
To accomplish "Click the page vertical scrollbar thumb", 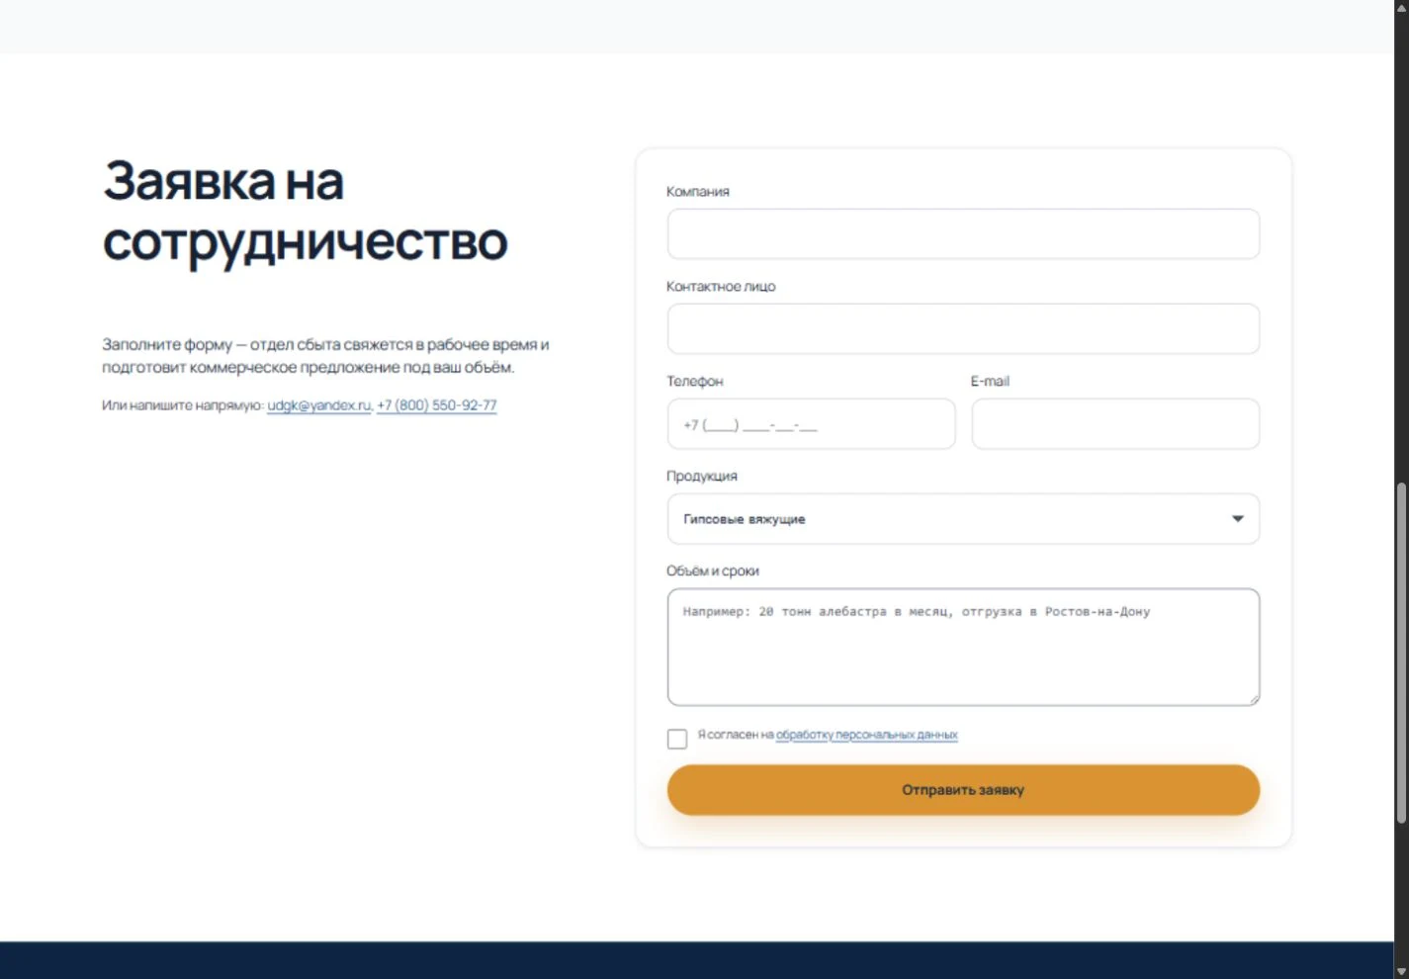I will pyautogui.click(x=1401, y=653).
